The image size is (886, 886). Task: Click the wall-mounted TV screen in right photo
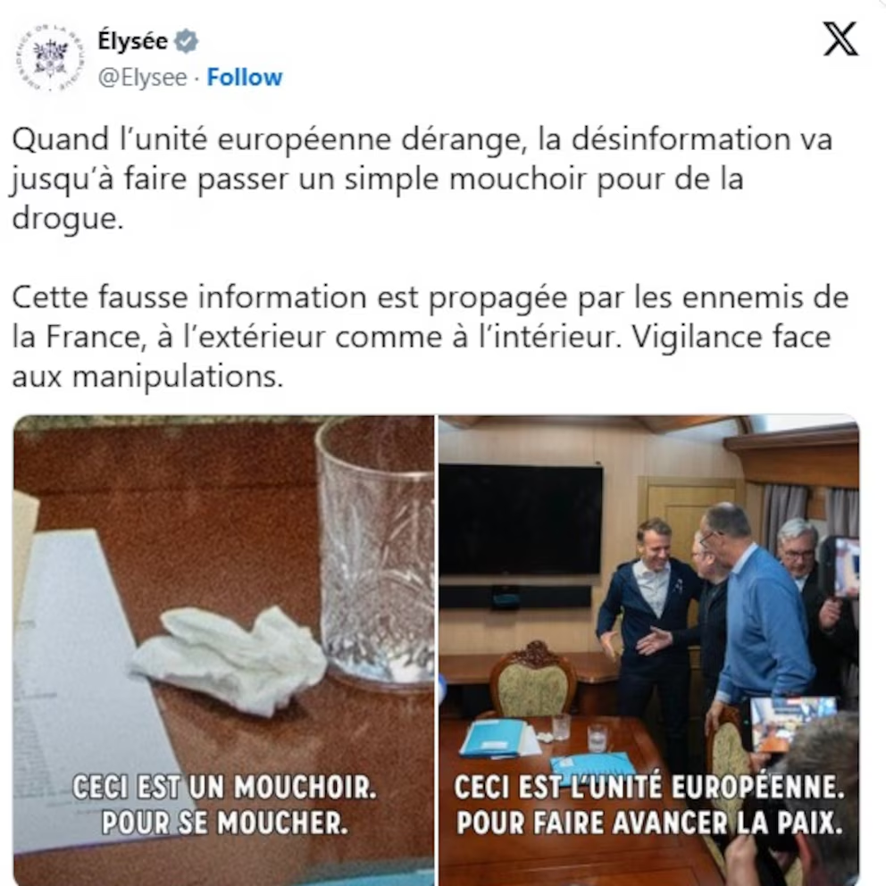(x=521, y=521)
